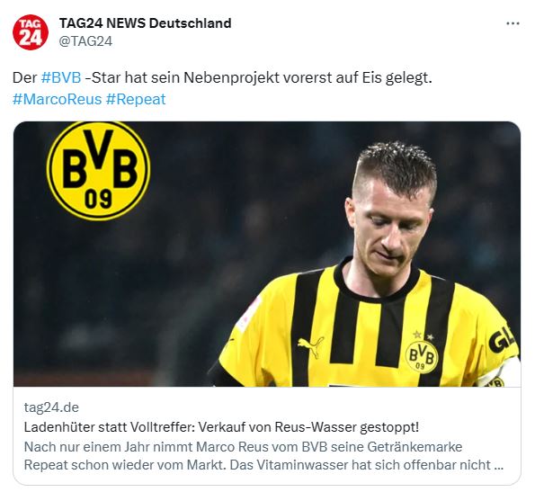535x492 pixels.
Task: Click the TAG24 red profile avatar
Action: click(31, 32)
